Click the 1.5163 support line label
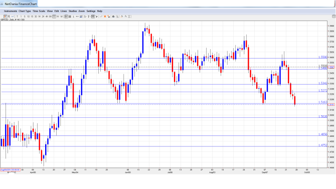The height and width of the screenshot is (189, 336). [323, 102]
